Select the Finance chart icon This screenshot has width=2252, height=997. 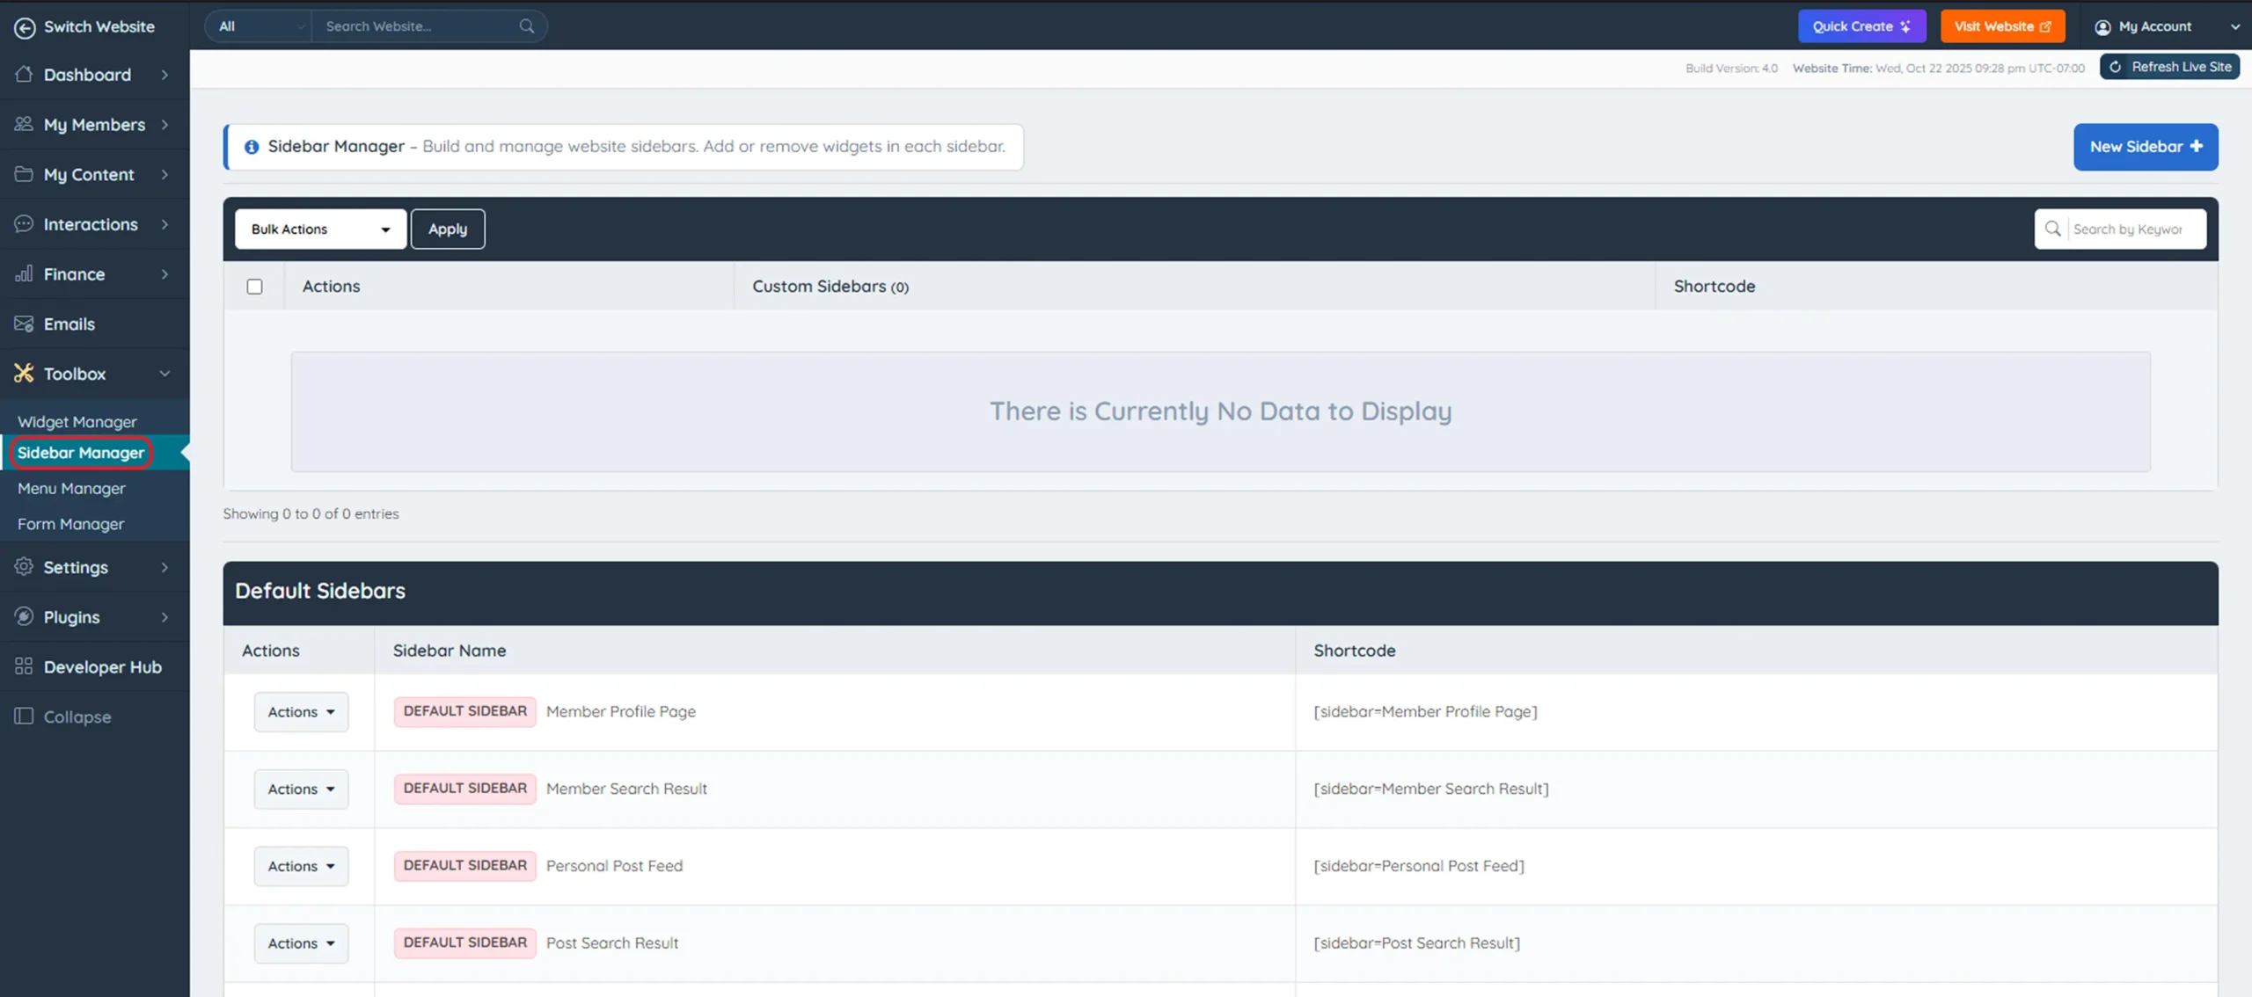click(25, 273)
